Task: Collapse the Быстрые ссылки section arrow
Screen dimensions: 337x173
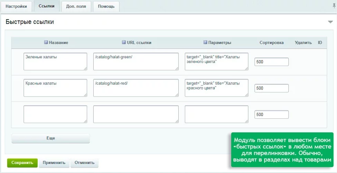Action: [x=330, y=22]
